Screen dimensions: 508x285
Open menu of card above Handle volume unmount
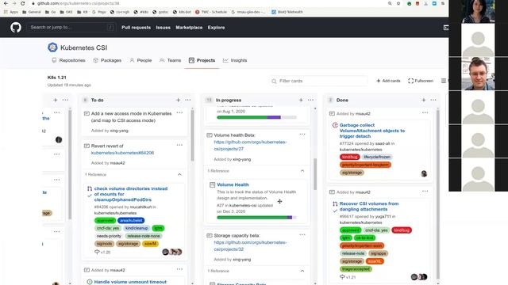click(179, 269)
